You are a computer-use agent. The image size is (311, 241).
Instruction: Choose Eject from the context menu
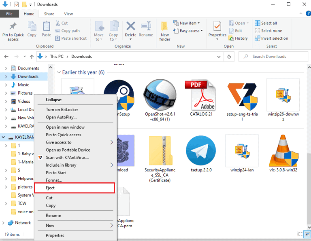pos(75,188)
